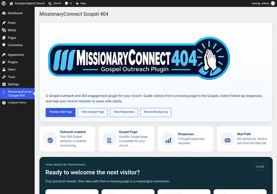Click the comments bubble icon in admin bar
The image size is (277, 194).
point(66,3)
